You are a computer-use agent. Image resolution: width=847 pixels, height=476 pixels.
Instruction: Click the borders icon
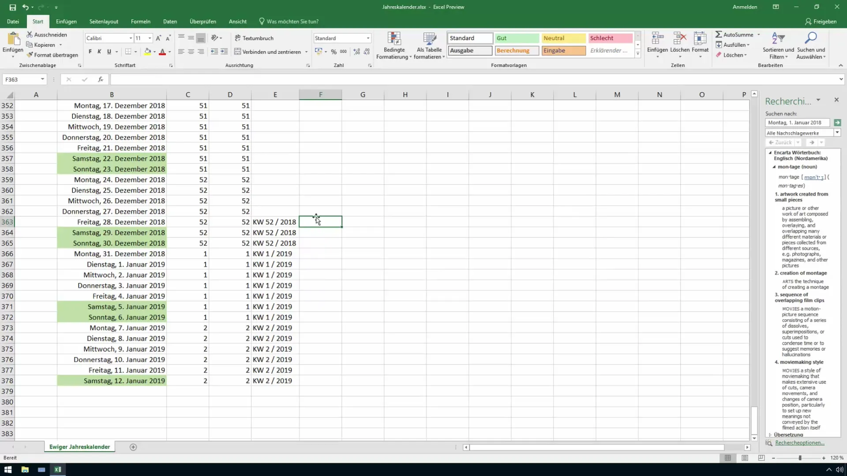click(128, 52)
